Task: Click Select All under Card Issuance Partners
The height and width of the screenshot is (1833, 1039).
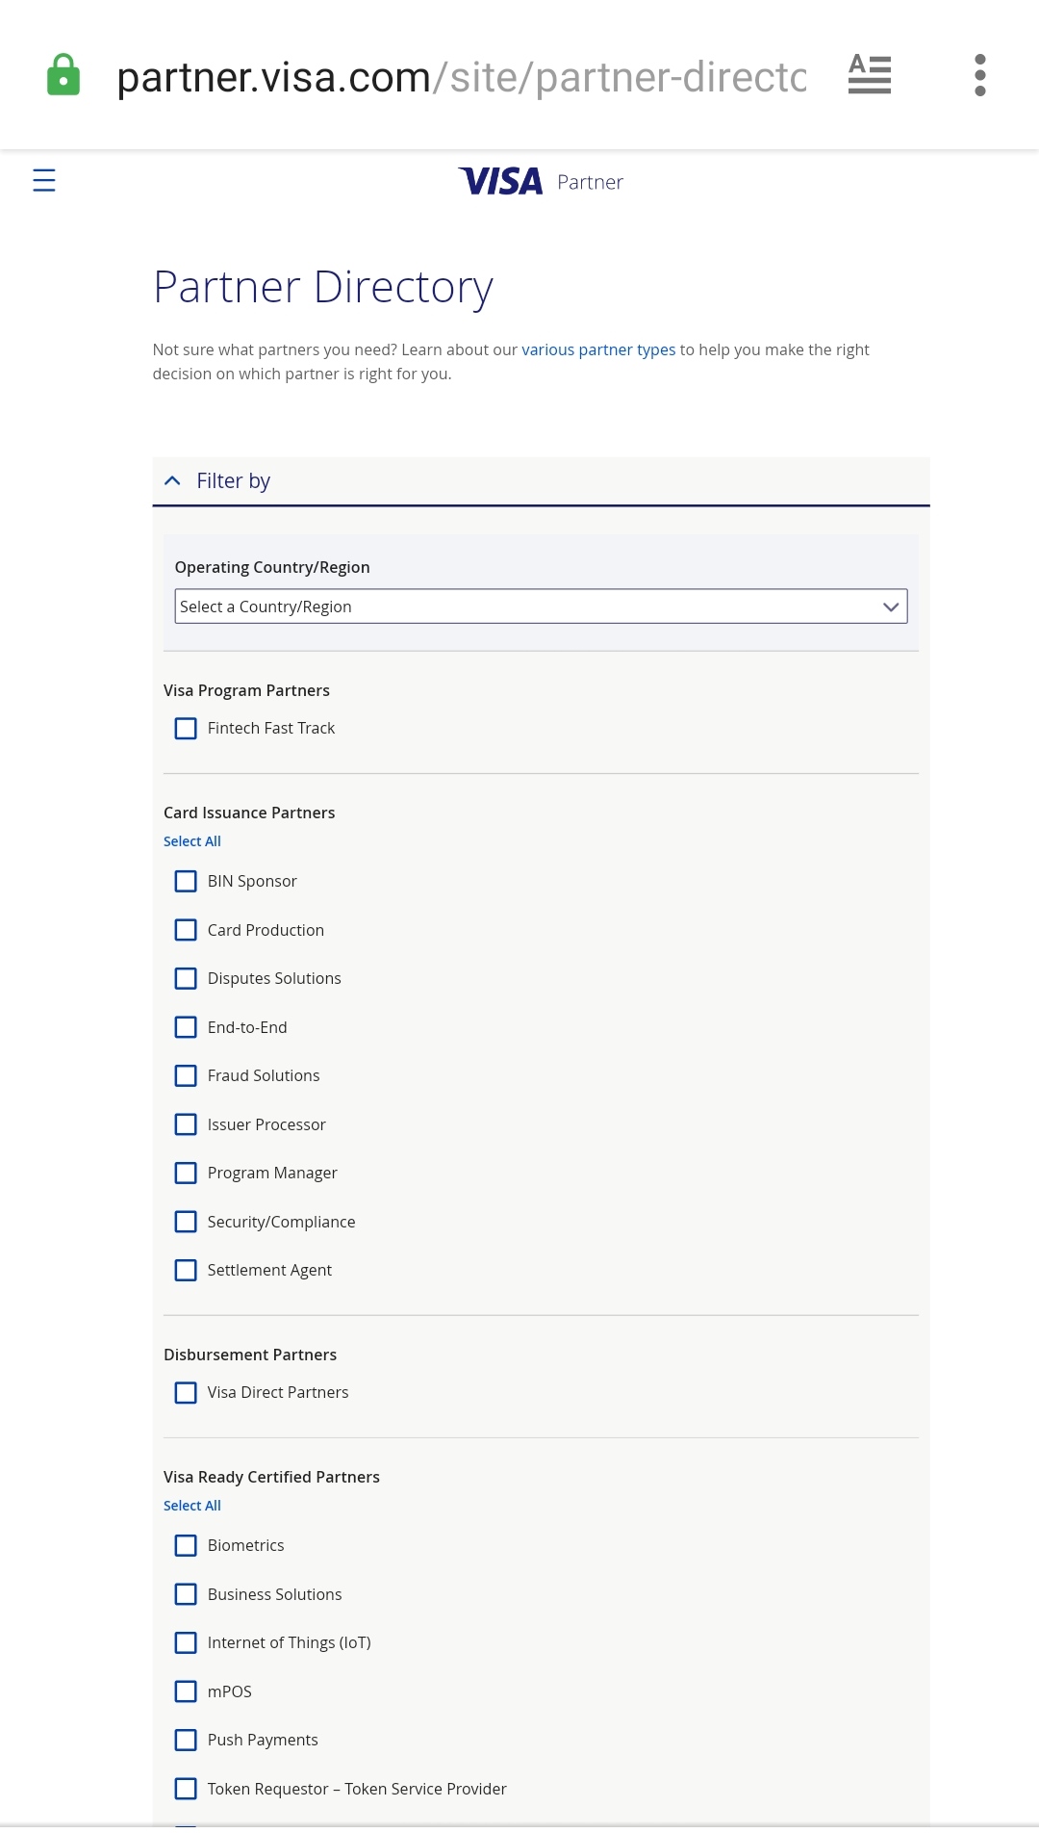Action: [x=192, y=841]
